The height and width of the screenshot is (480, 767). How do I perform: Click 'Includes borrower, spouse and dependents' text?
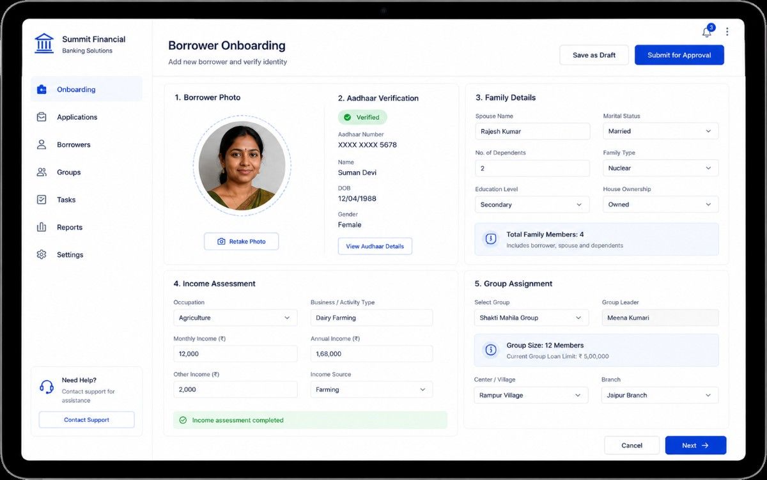pos(564,245)
